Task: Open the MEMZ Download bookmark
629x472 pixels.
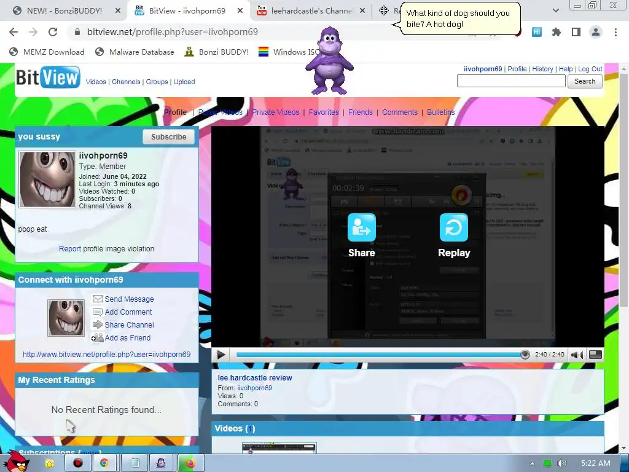Action: 47,52
